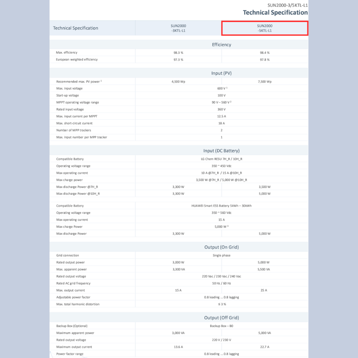This screenshot has height=358, width=358.
Task: Select the "13.6 A" value
Action: pos(178,347)
